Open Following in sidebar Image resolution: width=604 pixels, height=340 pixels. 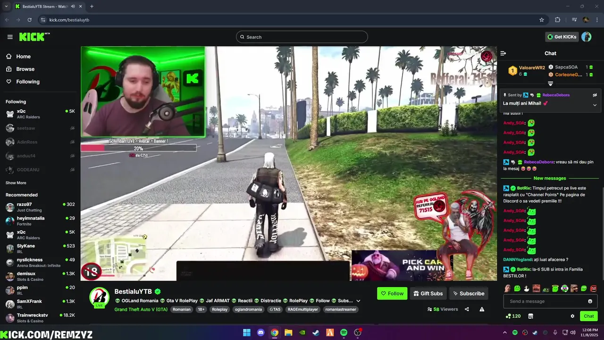(x=28, y=82)
